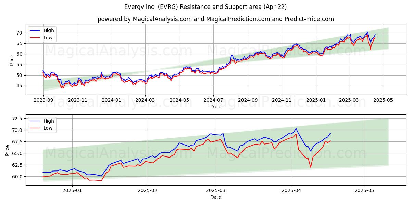Click the '65.0' y-axis value in bottom chart
Screen dimensions: 411x205
click(x=17, y=153)
